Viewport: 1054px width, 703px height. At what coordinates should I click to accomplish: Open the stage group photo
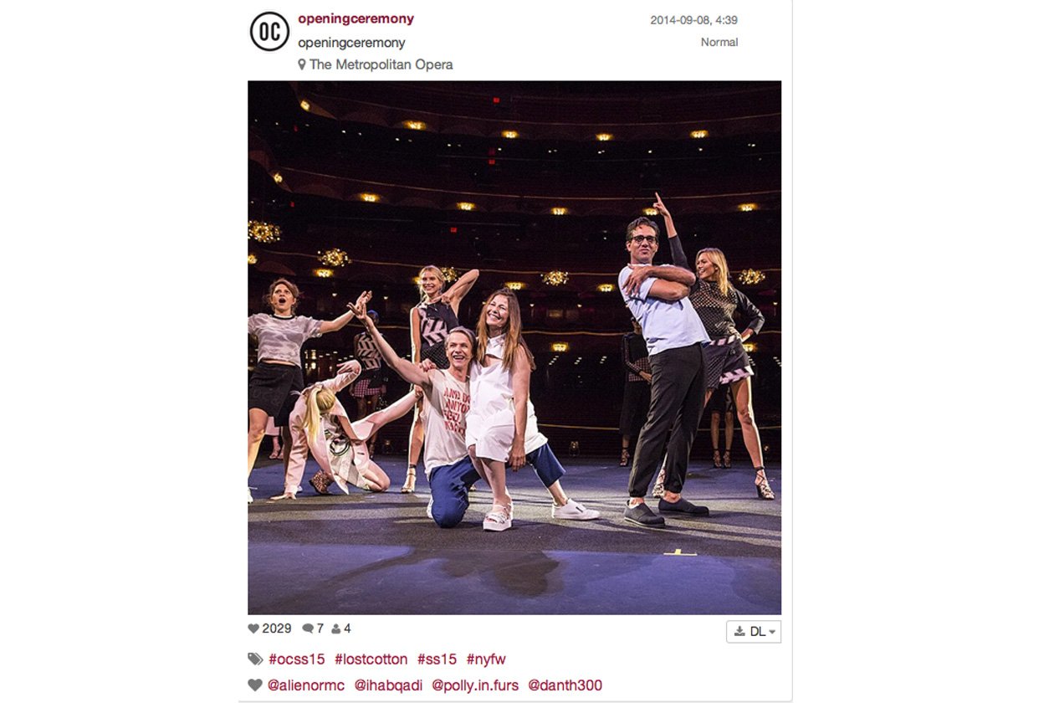tap(514, 347)
